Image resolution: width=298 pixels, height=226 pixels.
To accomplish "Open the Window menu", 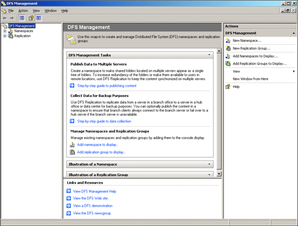I will (50, 11).
